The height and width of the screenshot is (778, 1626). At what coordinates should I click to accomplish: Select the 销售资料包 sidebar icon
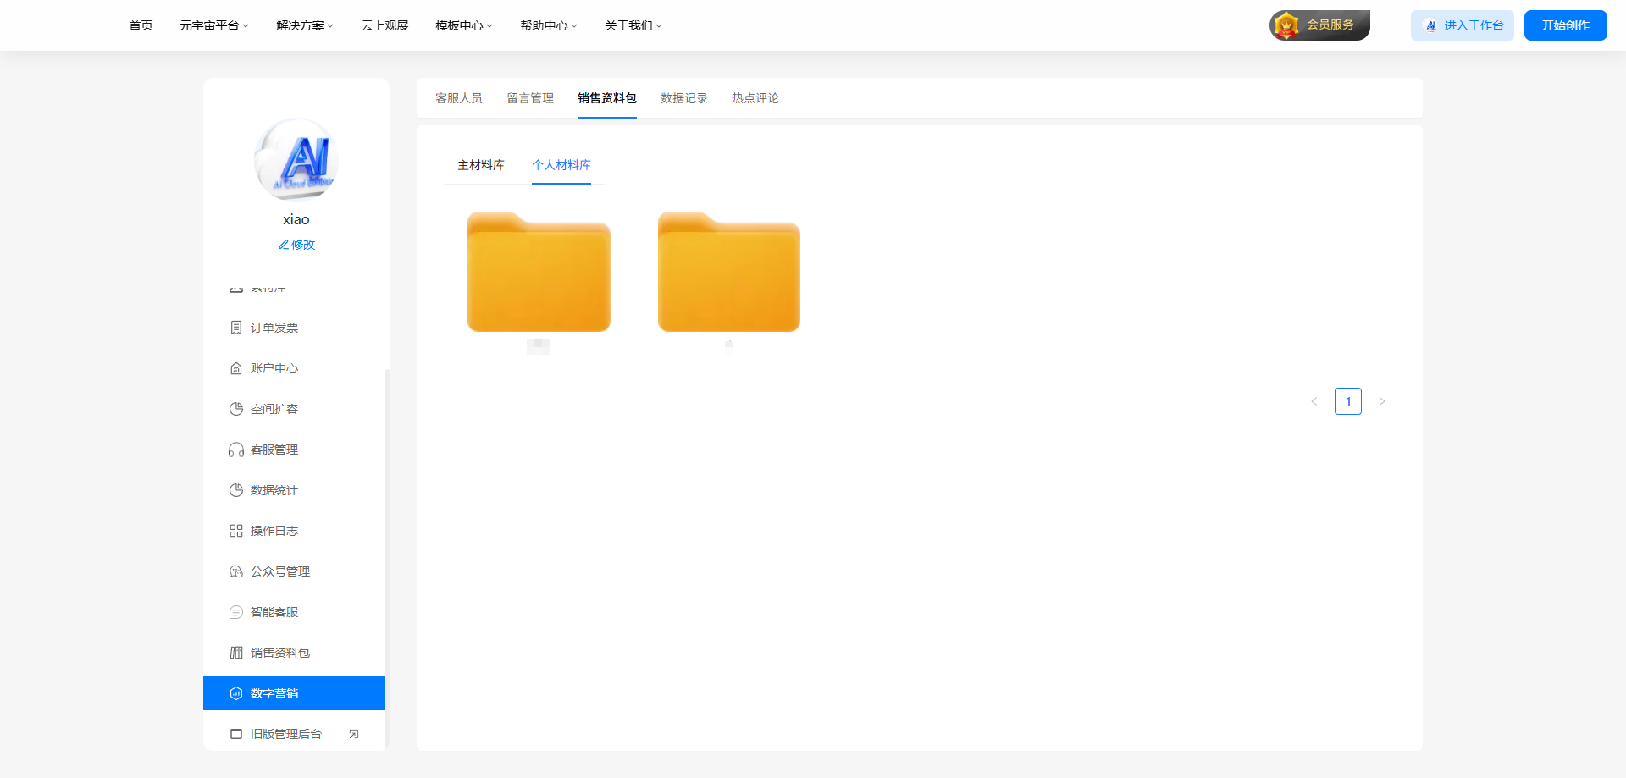point(235,652)
